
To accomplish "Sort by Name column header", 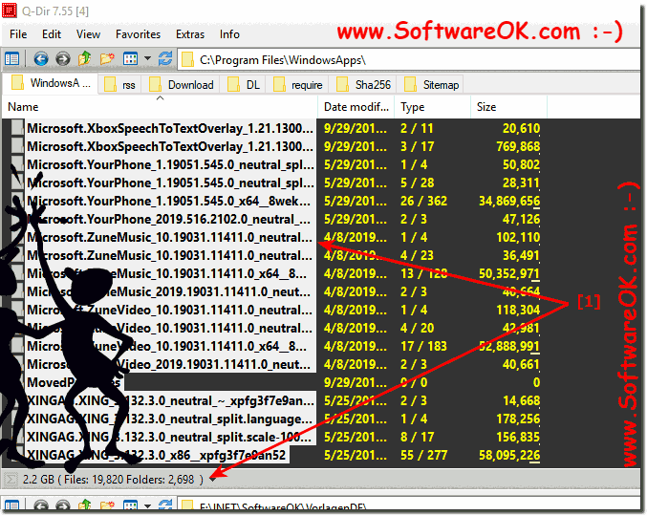I will pyautogui.click(x=160, y=107).
